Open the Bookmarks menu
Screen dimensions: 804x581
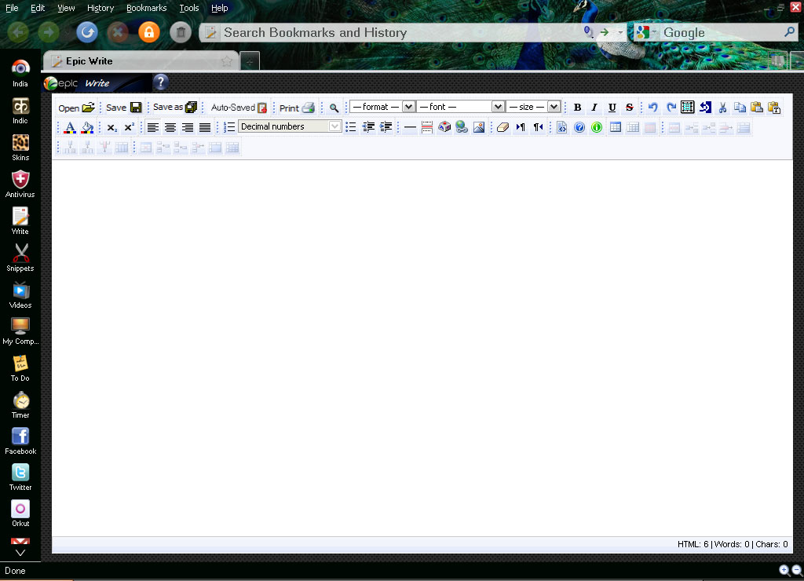coord(146,8)
